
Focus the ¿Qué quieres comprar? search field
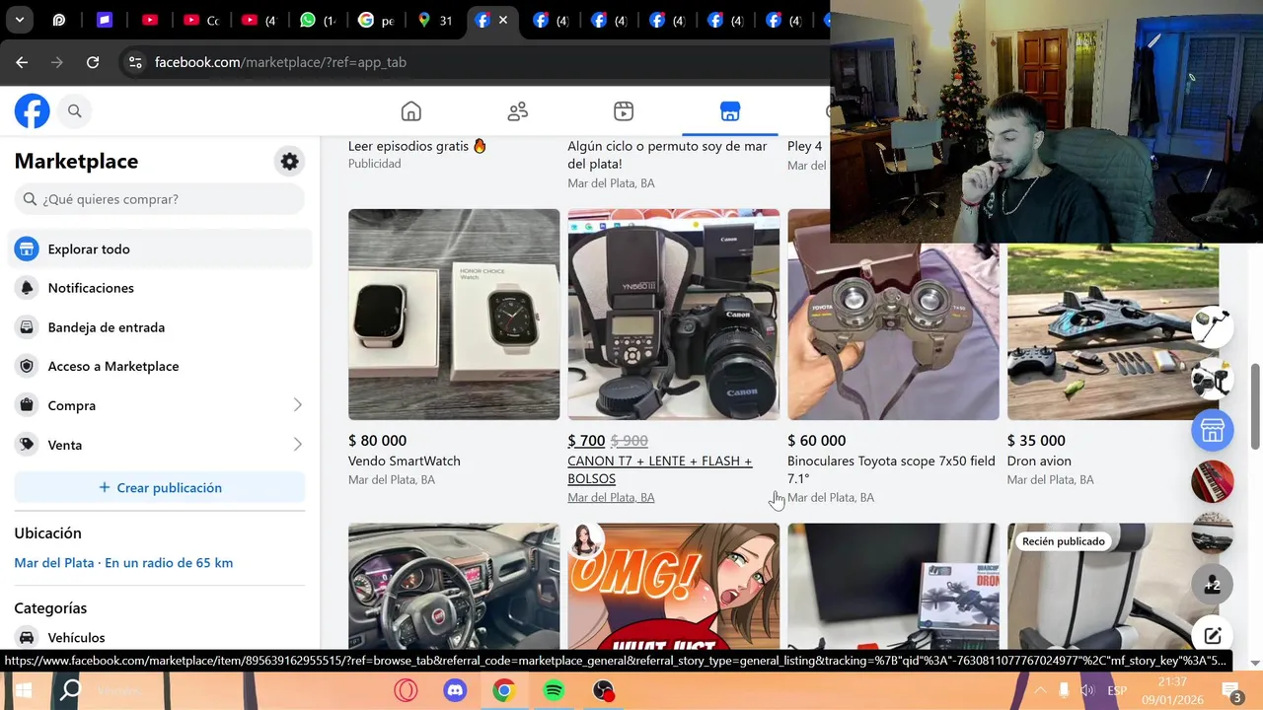[x=160, y=199]
